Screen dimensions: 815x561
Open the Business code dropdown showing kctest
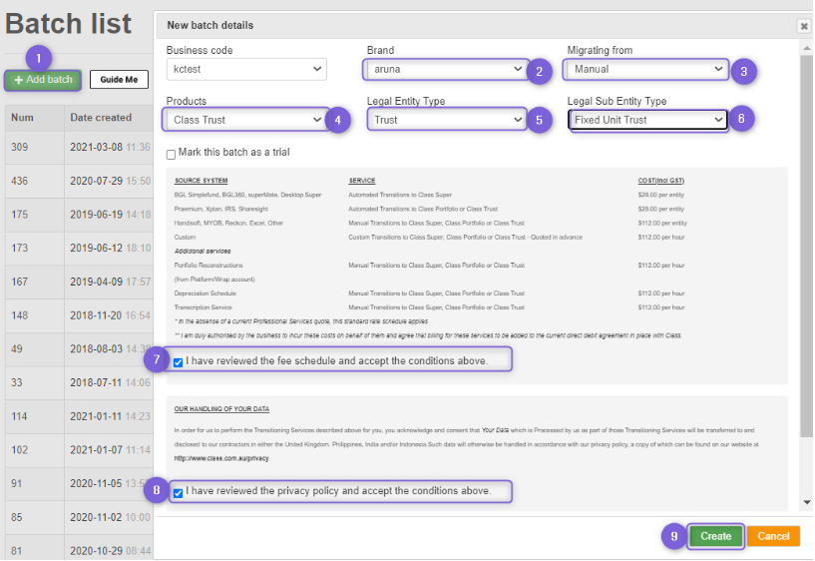click(246, 69)
